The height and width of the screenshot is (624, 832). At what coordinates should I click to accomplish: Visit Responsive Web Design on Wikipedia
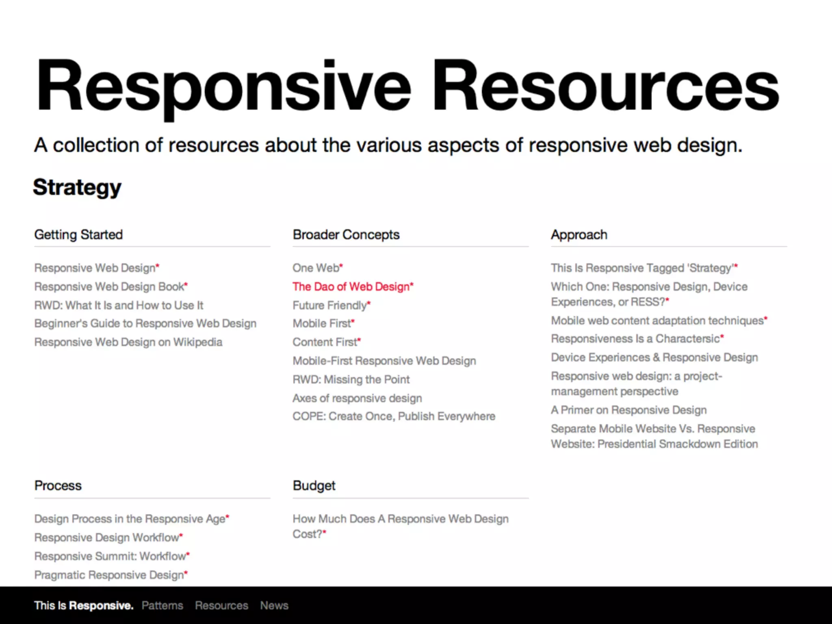128,342
